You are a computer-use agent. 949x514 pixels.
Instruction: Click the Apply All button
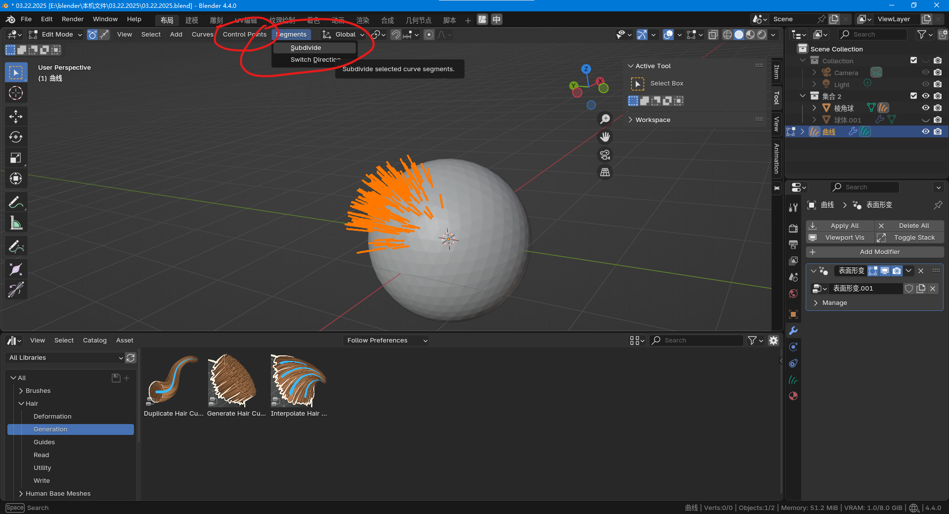tap(840, 226)
